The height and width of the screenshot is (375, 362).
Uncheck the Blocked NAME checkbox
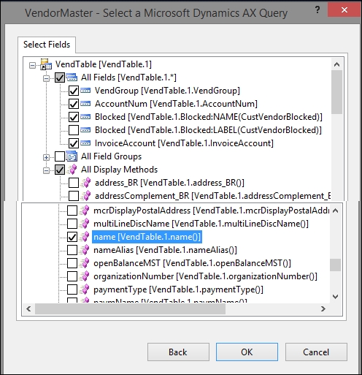[x=74, y=117]
